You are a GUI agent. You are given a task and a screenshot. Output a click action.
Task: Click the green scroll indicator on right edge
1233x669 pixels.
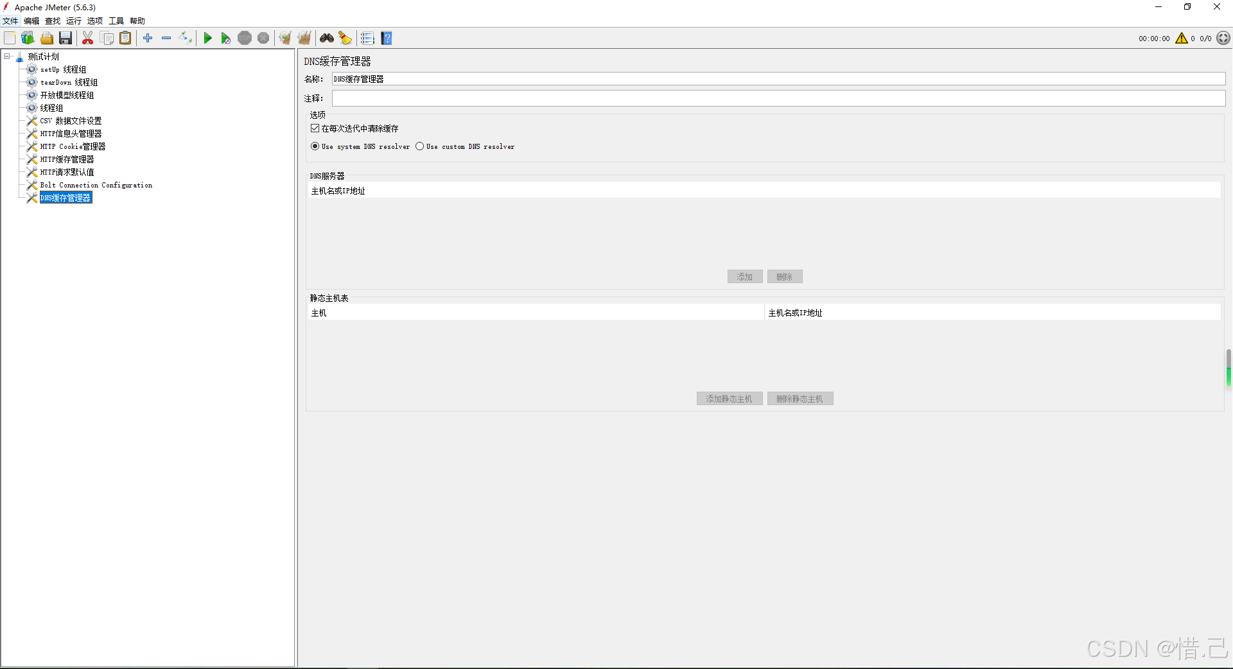(1229, 369)
